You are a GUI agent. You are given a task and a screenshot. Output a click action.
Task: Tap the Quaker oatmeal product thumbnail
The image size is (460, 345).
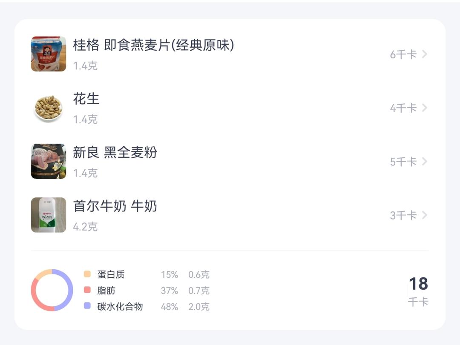(49, 54)
